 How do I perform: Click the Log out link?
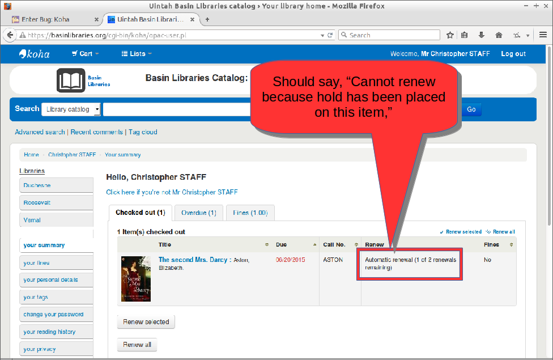(513, 54)
